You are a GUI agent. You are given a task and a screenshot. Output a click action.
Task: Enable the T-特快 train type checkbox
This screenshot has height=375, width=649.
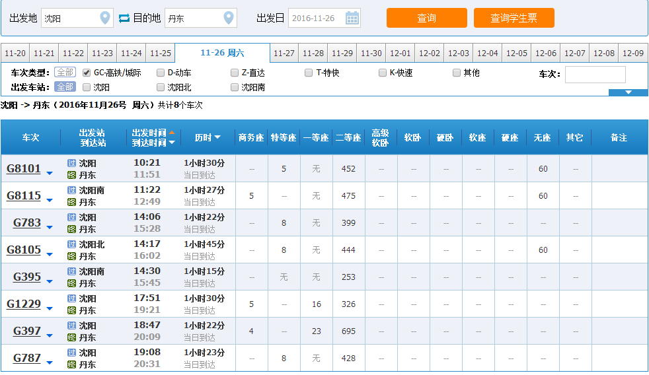point(309,73)
